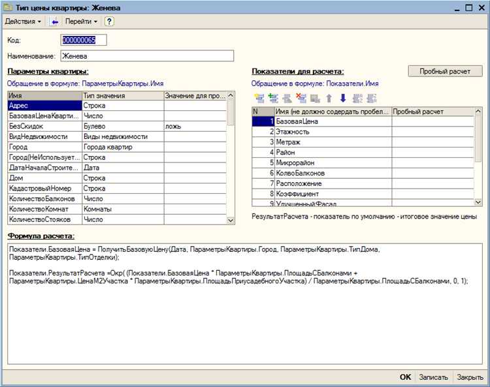Select the Район indicator row
Image resolution: width=490 pixels, height=387 pixels.
pyautogui.click(x=363, y=152)
